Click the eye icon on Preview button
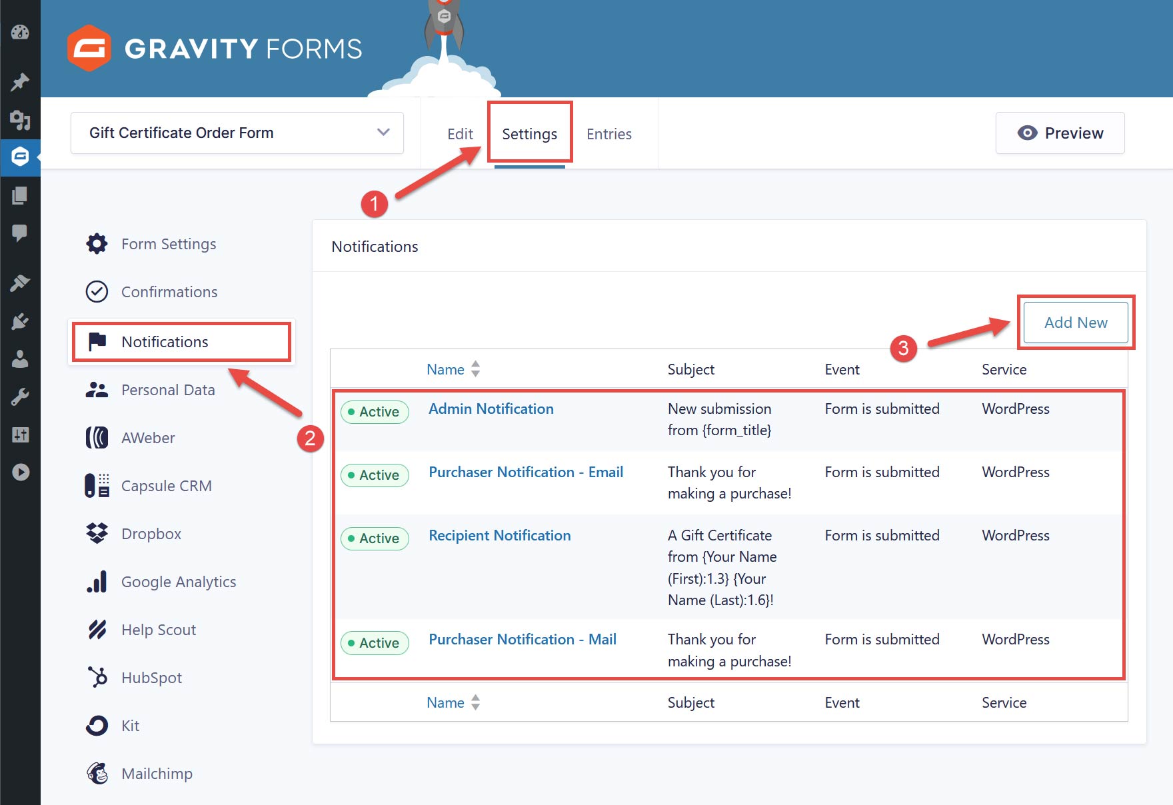Image resolution: width=1173 pixels, height=805 pixels. 1027,133
